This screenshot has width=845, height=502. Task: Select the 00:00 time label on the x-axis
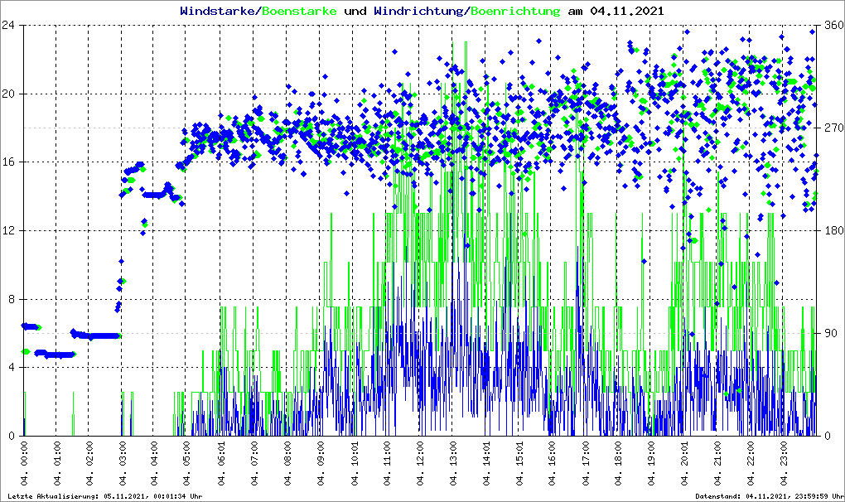[x=25, y=465]
